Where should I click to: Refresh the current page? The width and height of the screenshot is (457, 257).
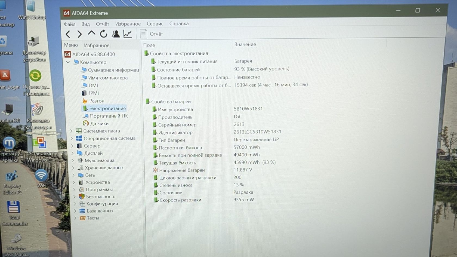click(x=104, y=34)
